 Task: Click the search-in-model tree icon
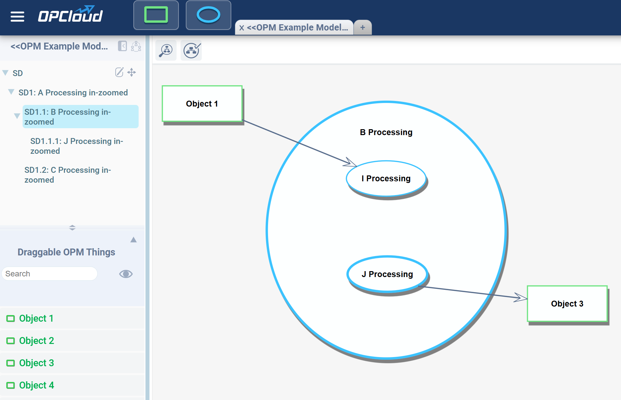[166, 50]
